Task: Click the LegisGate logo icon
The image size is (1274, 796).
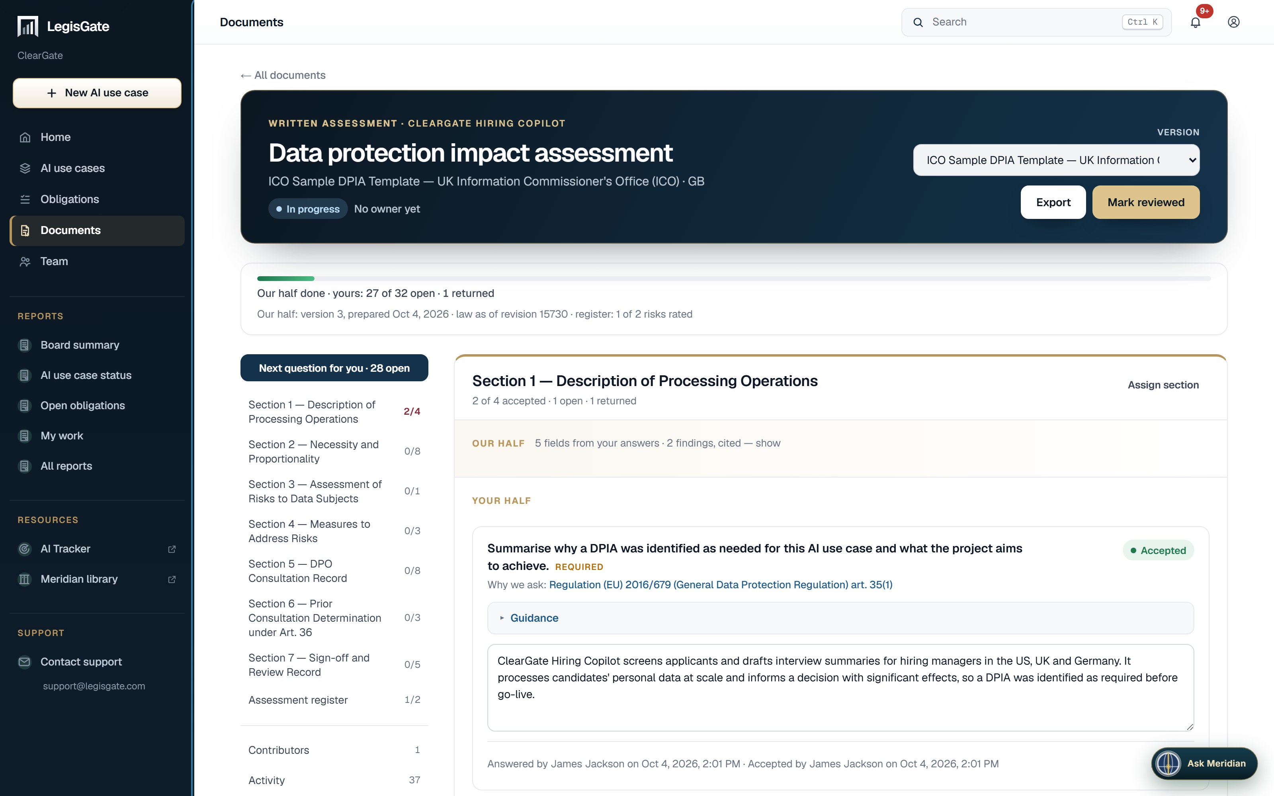Action: (x=28, y=26)
